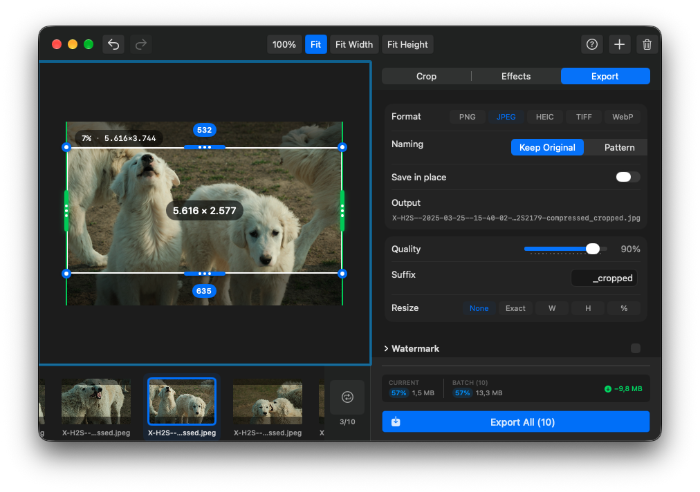Click the left green edge crop handle

(x=66, y=211)
